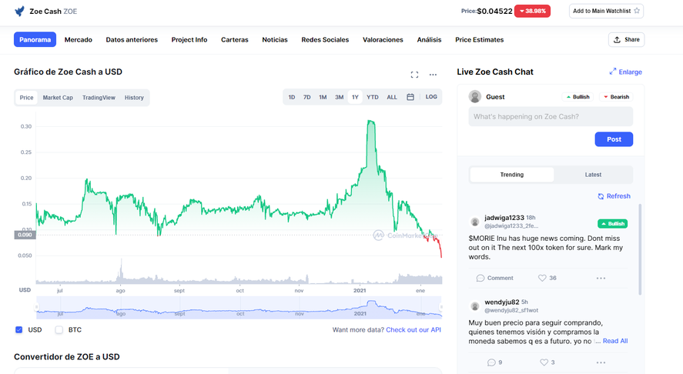The height and width of the screenshot is (374, 683).
Task: Select the ALL time range
Action: pyautogui.click(x=392, y=97)
